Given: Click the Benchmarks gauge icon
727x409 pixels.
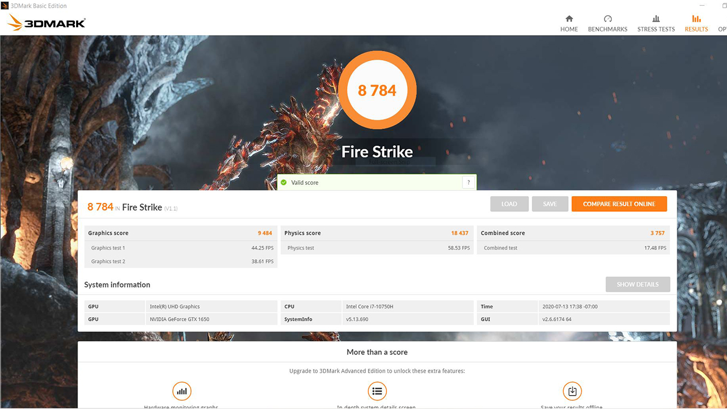Looking at the screenshot, I should click(607, 18).
